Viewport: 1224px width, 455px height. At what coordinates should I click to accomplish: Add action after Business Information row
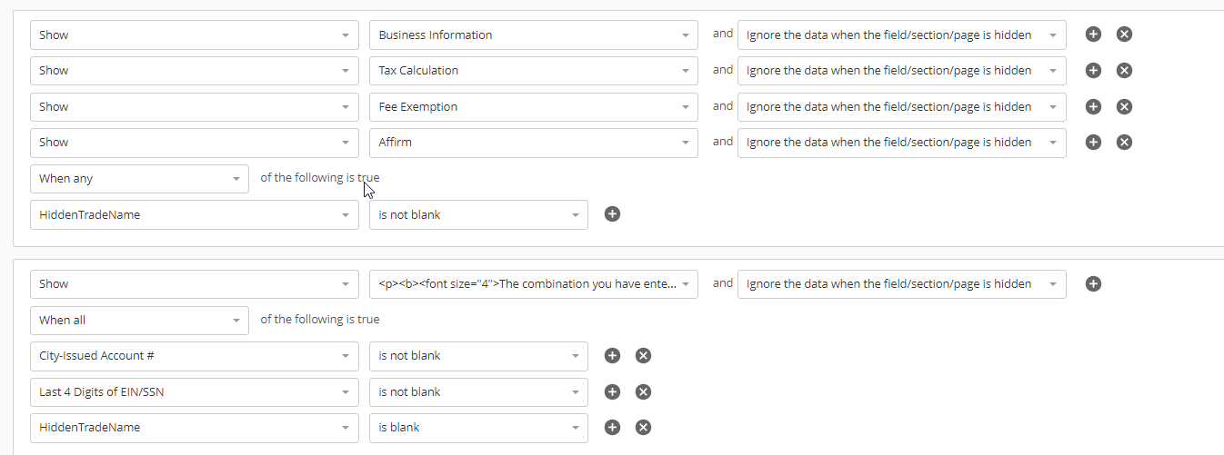[1094, 35]
